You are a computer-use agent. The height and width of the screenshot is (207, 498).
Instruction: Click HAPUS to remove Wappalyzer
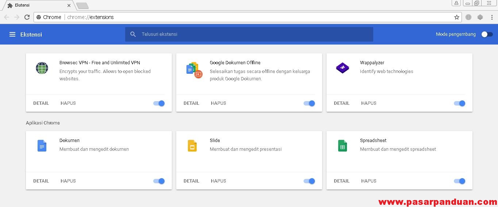[368, 103]
